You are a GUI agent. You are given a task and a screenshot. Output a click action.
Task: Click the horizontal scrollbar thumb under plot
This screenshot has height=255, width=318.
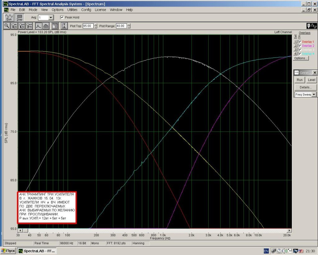[x=25, y=230]
